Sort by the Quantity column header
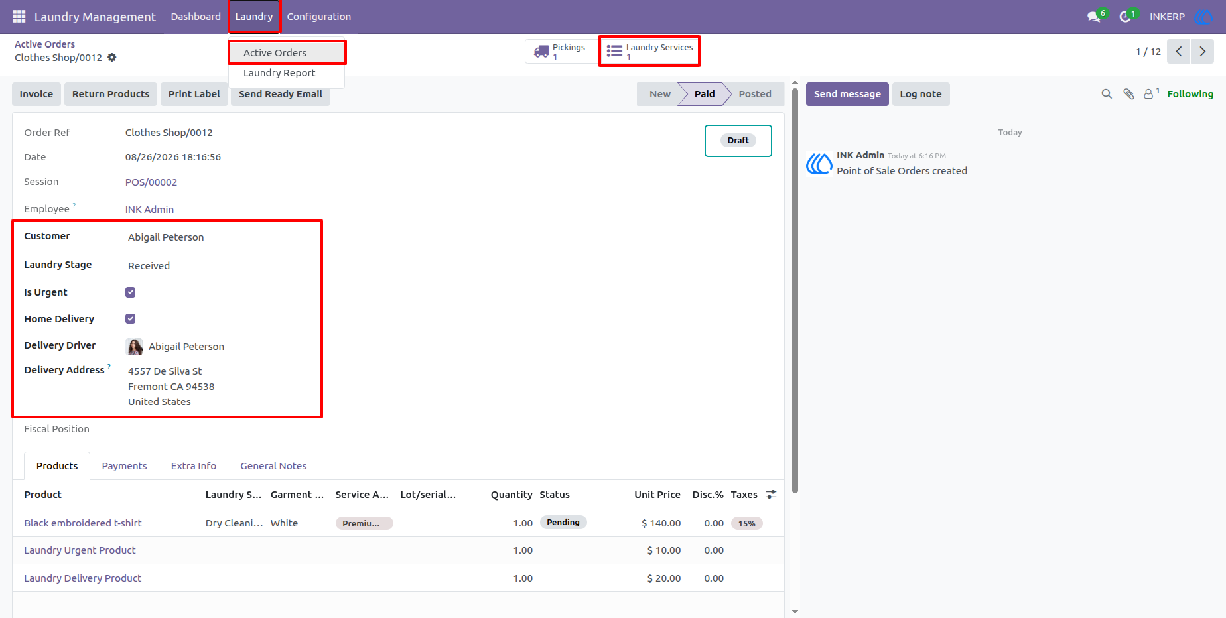 (511, 495)
